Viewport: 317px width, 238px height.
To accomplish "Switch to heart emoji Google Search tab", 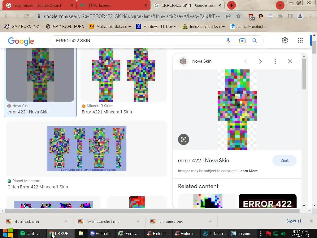I will [38, 6].
